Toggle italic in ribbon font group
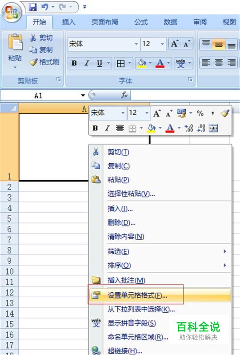240x355 pixels. point(87,63)
